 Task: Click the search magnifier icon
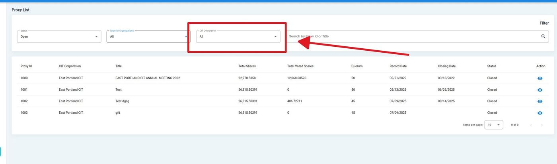point(543,36)
